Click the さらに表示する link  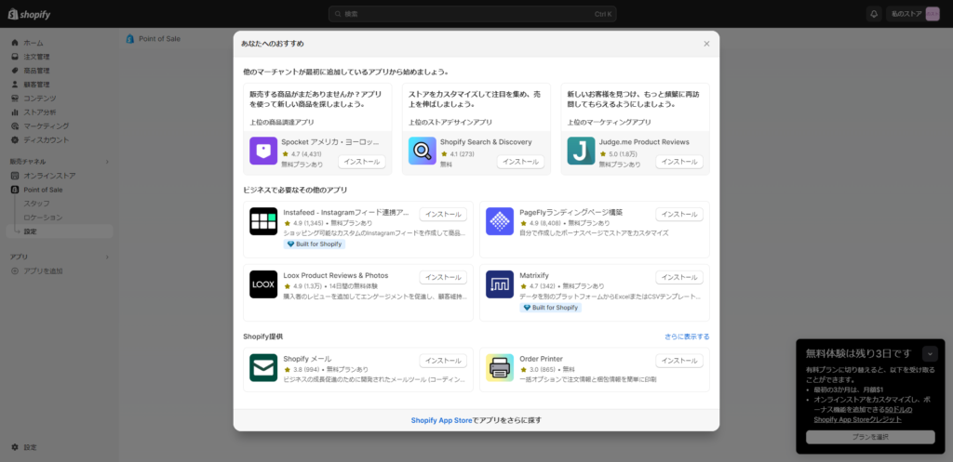(x=687, y=337)
